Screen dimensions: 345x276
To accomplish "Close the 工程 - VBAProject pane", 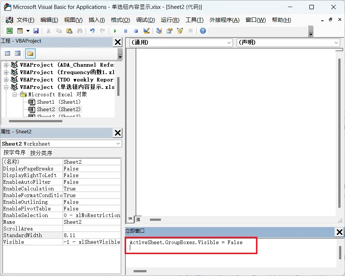I will 118,42.
